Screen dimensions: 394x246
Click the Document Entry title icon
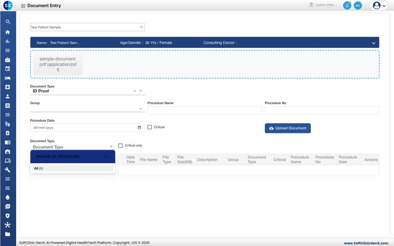(23, 6)
